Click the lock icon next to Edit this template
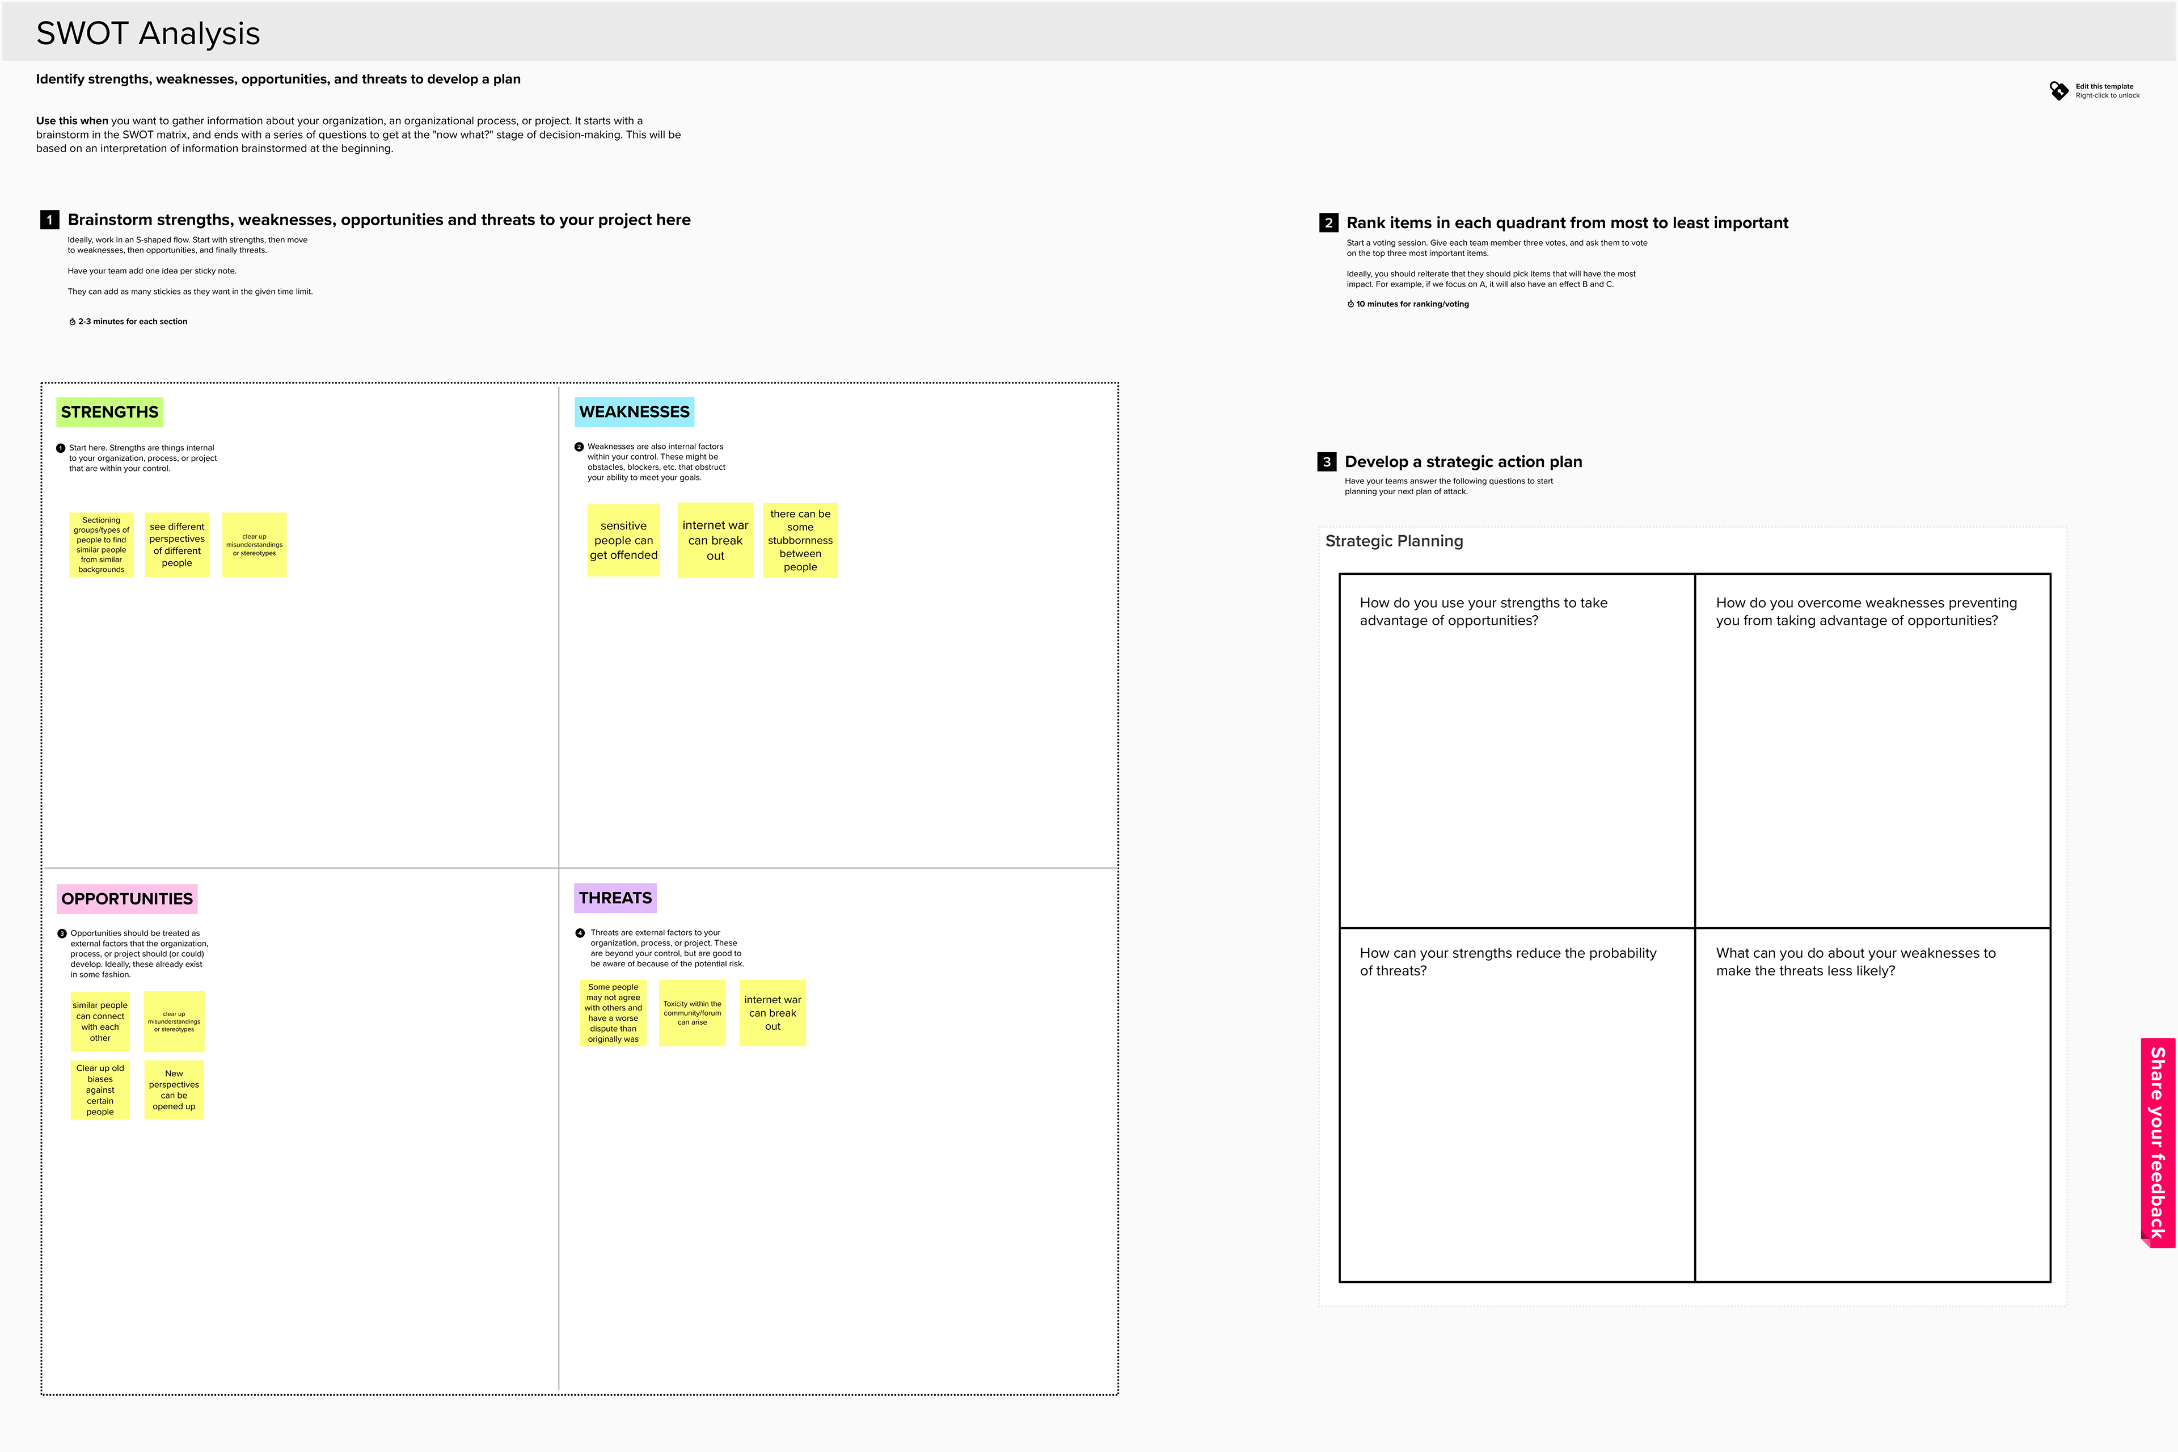The width and height of the screenshot is (2178, 1452). pyautogui.click(x=2058, y=90)
